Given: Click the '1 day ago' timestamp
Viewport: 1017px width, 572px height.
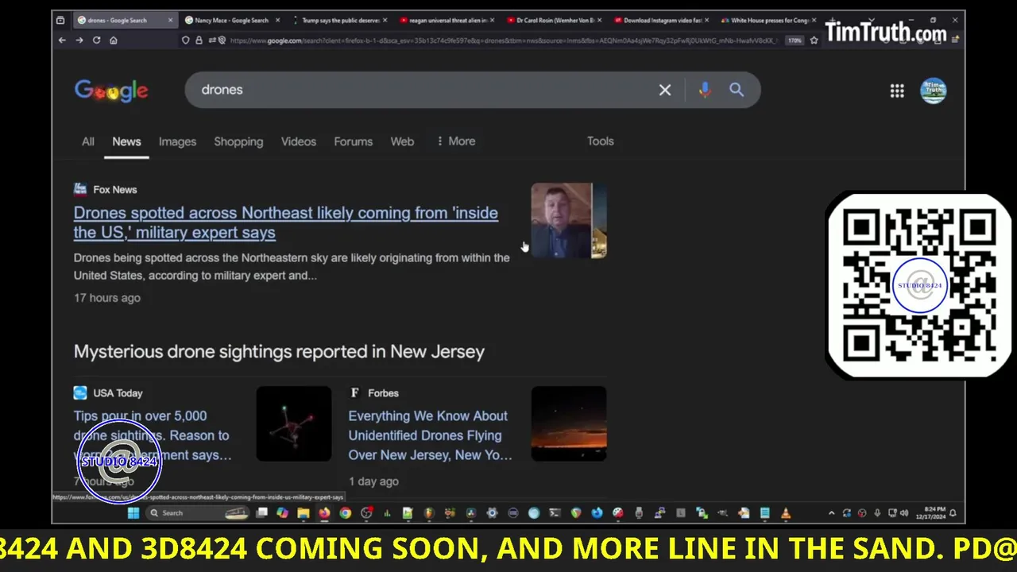Looking at the screenshot, I should point(373,481).
